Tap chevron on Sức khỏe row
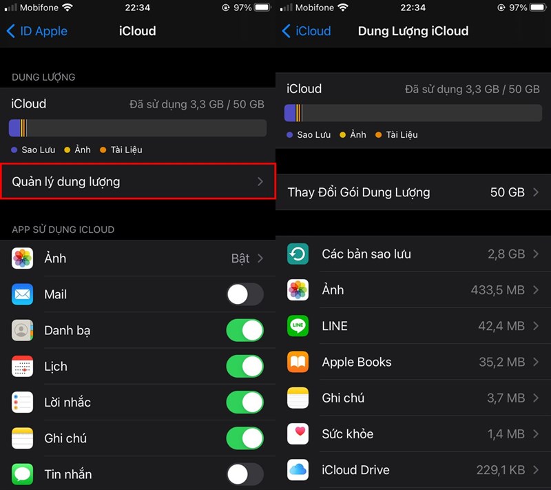The image size is (551, 490). pyautogui.click(x=536, y=433)
